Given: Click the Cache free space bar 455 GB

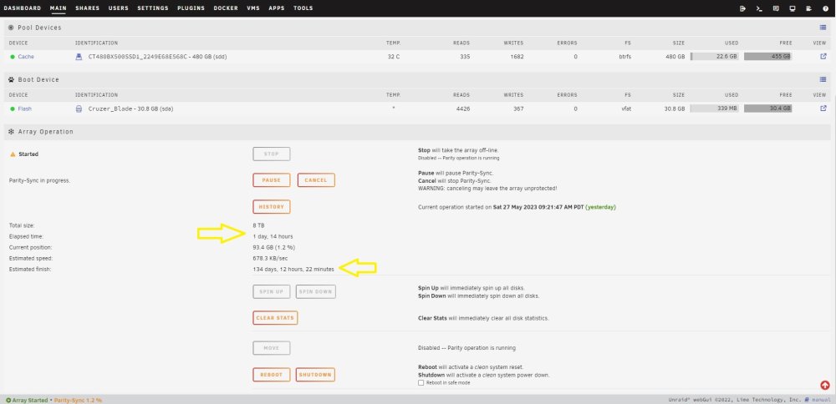Looking at the screenshot, I should (767, 57).
